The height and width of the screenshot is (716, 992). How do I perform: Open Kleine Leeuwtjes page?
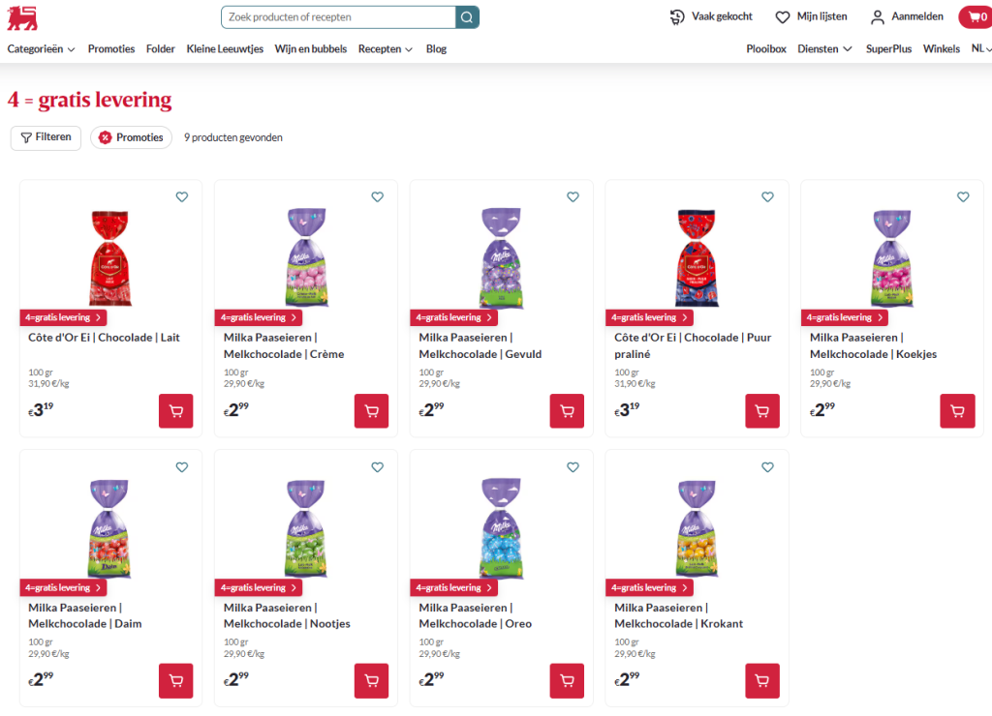coord(225,48)
